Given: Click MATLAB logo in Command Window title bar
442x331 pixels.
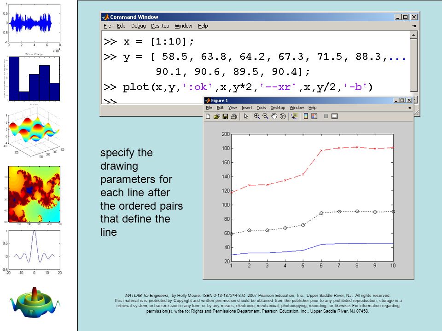Looking at the screenshot, I should tap(106, 17).
